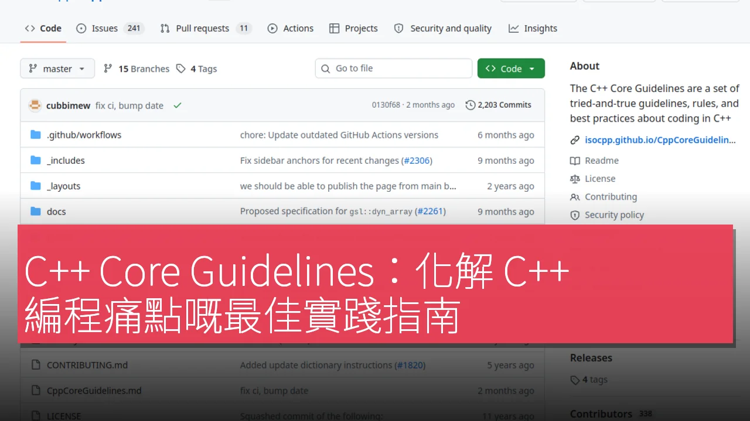750x421 pixels.
Task: Click the history clock icon beside Commits
Action: click(470, 105)
